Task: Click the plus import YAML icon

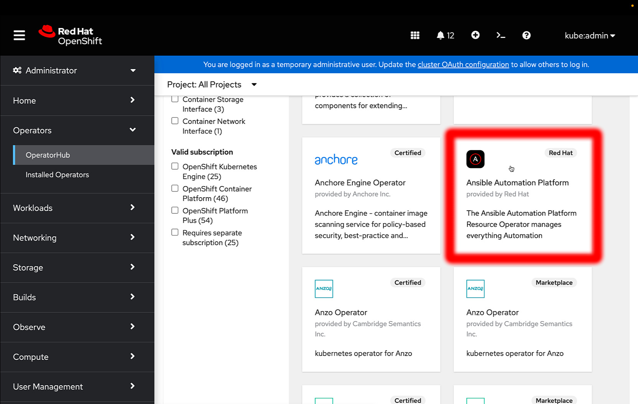Action: tap(475, 35)
